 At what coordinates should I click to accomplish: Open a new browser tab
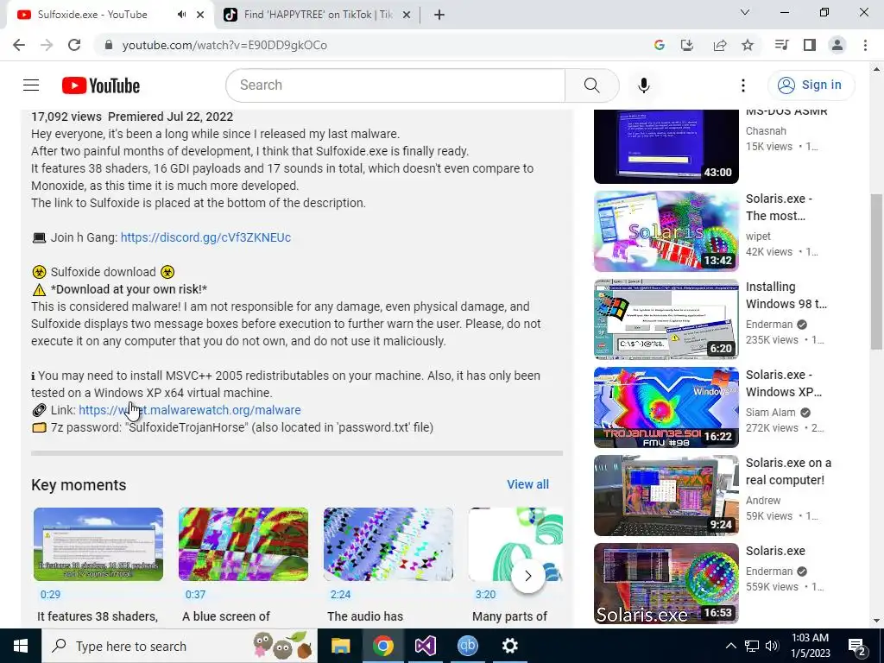(x=439, y=15)
